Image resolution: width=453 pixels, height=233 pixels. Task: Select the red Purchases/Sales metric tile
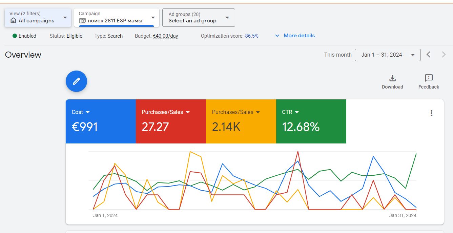tap(171, 121)
